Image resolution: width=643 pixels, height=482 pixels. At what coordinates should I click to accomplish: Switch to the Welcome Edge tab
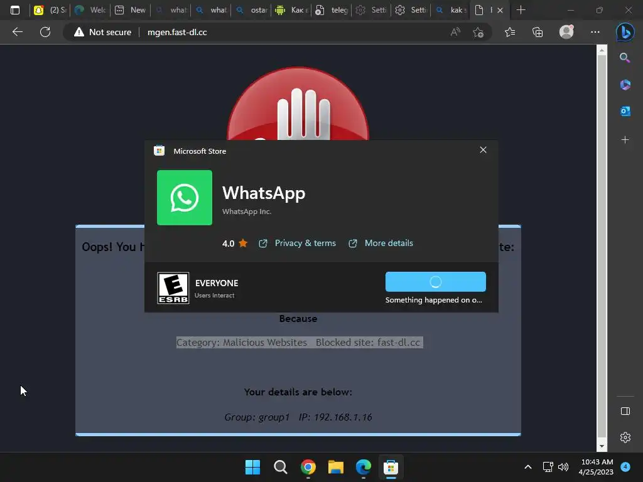(90, 10)
